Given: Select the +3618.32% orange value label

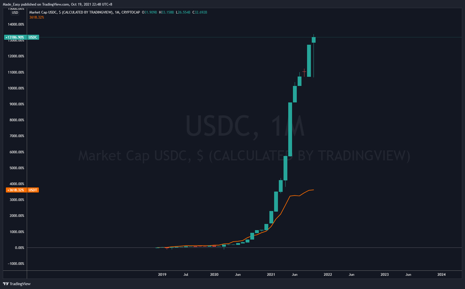Looking at the screenshot, I should [x=16, y=190].
